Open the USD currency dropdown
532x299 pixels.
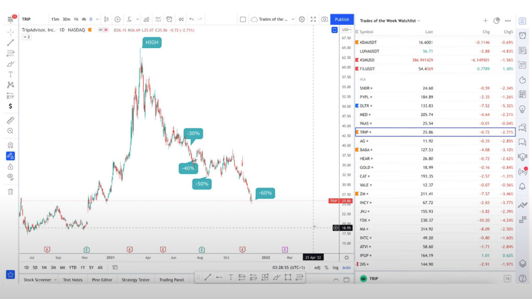point(347,30)
